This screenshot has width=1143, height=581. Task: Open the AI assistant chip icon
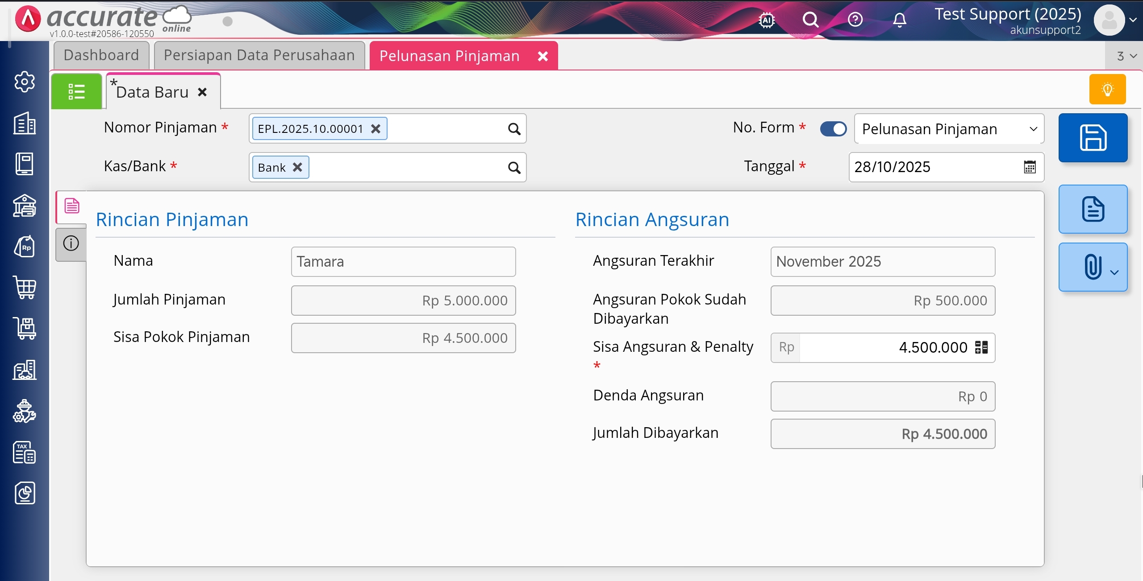[767, 20]
